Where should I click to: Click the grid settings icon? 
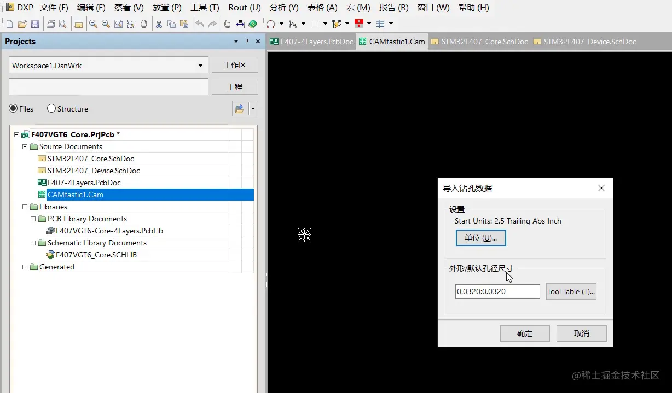[x=381, y=24]
